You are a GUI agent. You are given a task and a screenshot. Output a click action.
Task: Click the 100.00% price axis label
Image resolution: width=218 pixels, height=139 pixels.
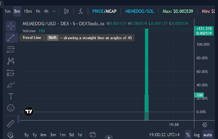coord(203,44)
